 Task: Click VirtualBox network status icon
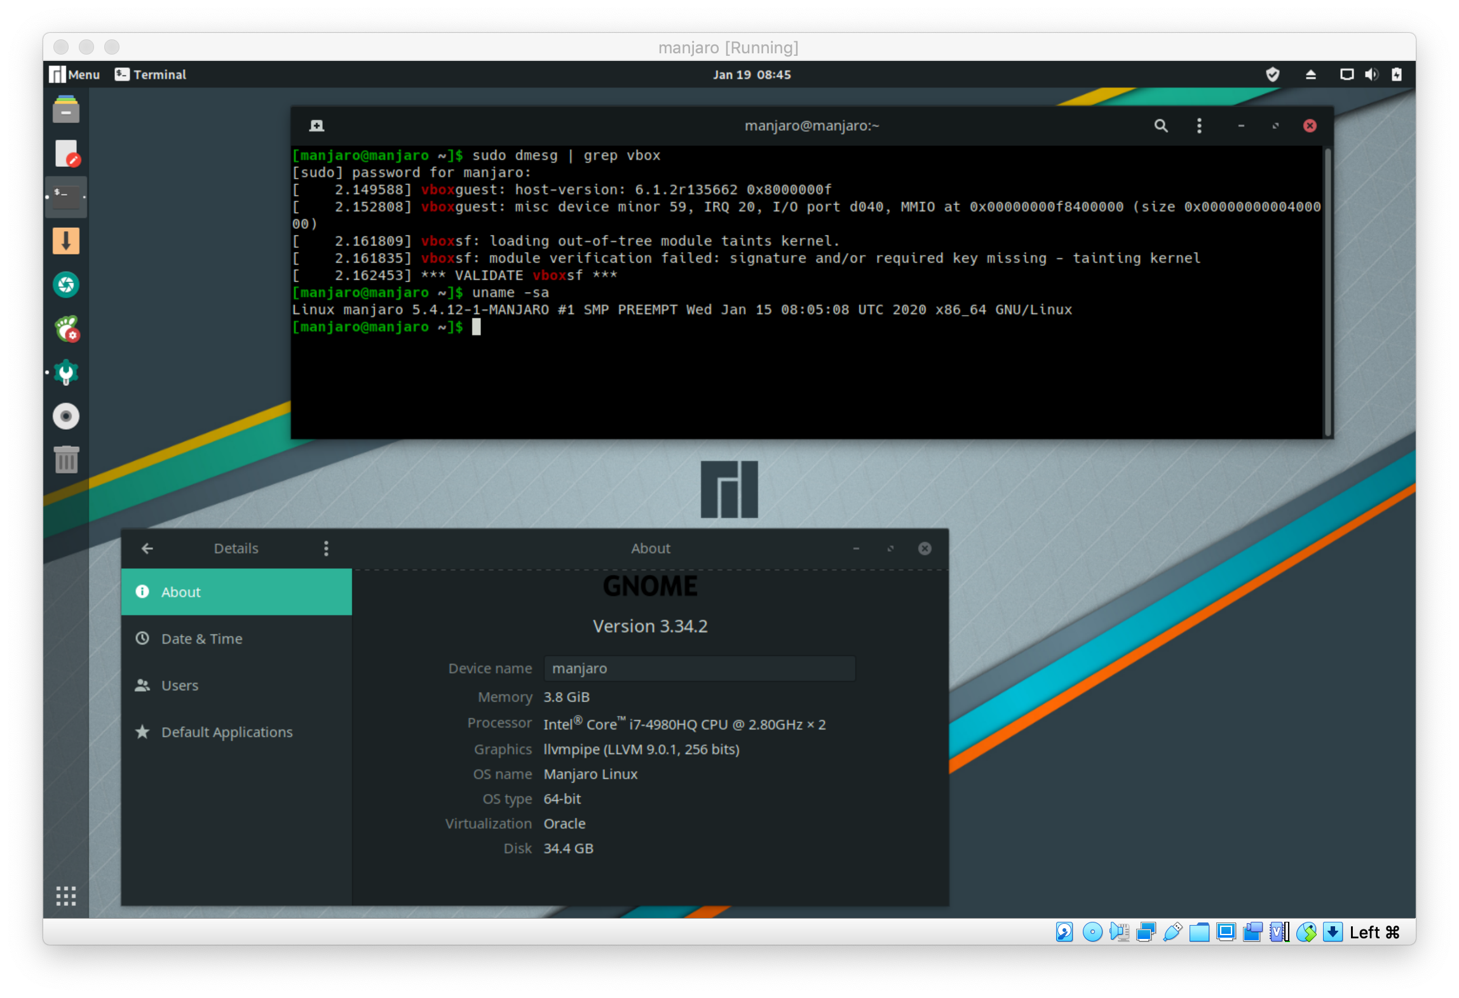point(1146,931)
